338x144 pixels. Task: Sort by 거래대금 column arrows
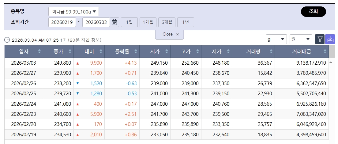(x=325, y=52)
